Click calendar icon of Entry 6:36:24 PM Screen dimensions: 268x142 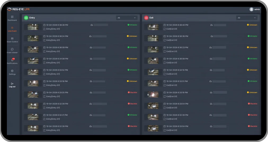(x=44, y=36)
